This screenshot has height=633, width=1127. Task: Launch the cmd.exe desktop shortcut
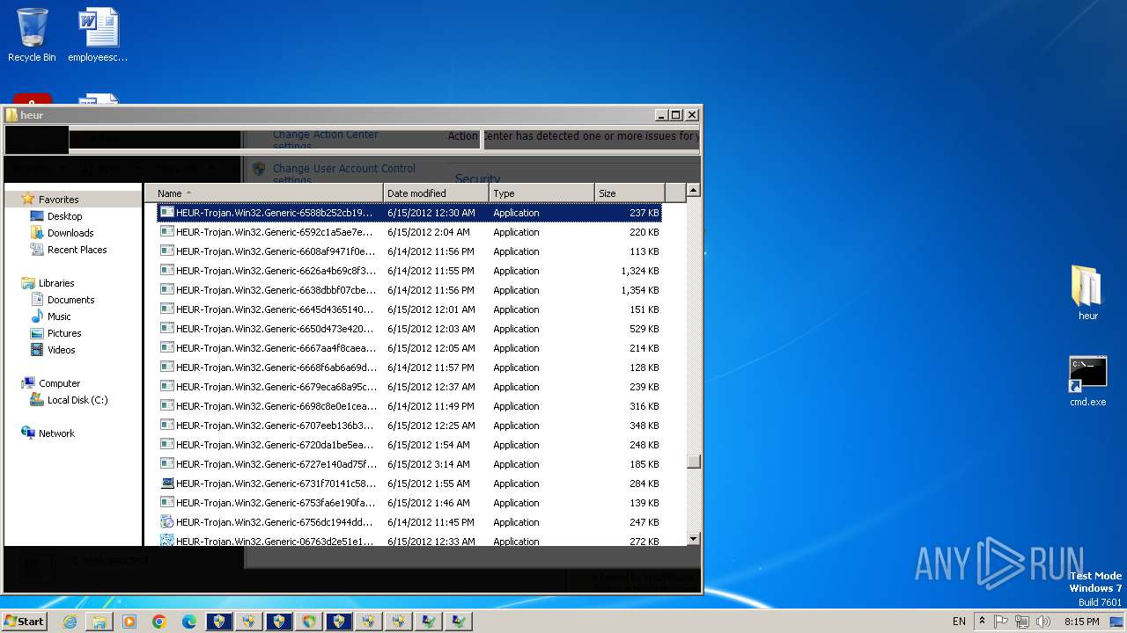pyautogui.click(x=1088, y=381)
